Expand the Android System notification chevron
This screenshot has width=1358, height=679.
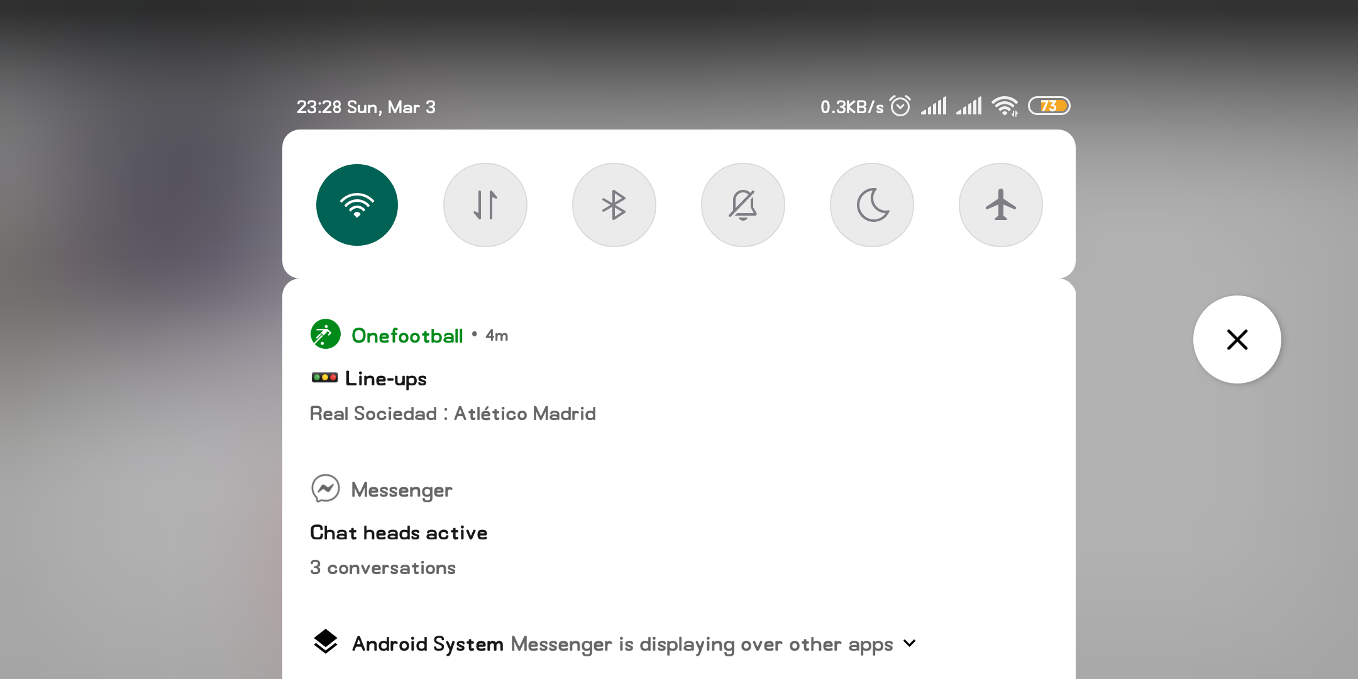(909, 643)
